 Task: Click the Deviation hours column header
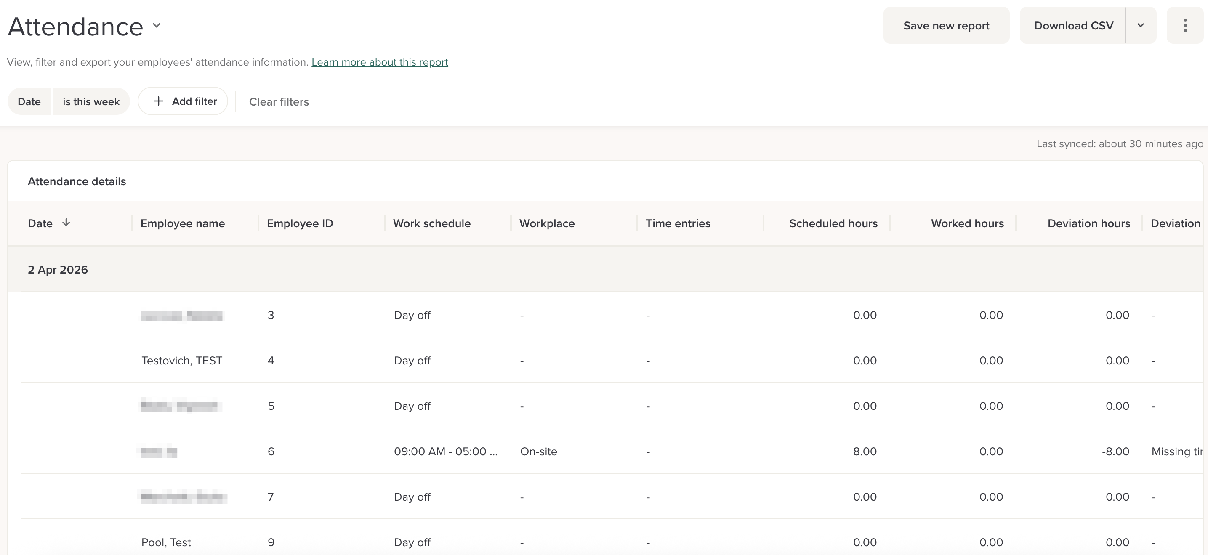click(1088, 223)
